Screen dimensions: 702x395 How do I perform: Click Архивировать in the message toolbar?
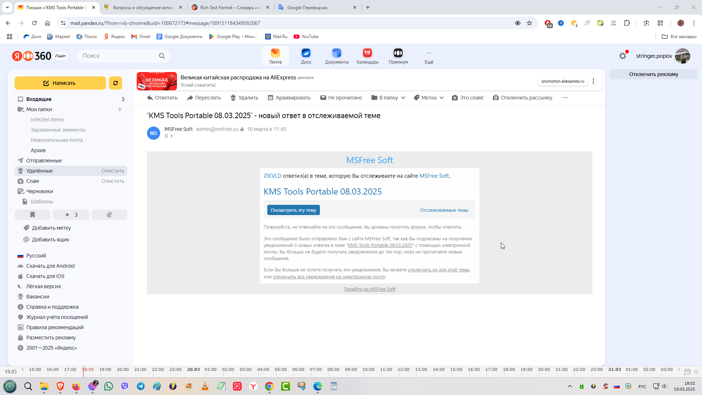pyautogui.click(x=289, y=98)
